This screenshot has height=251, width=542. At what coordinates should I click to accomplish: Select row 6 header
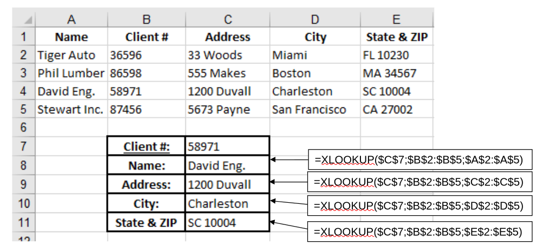[x=23, y=127]
